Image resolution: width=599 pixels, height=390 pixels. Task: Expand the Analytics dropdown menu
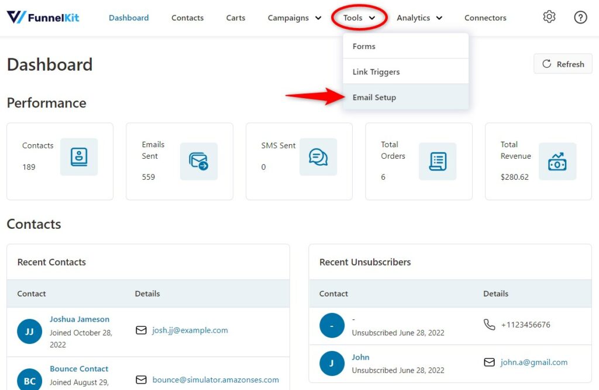pos(419,18)
